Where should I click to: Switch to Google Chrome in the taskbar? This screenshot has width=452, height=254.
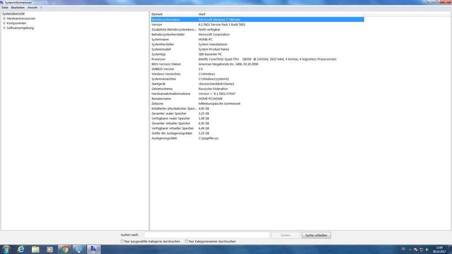coord(64,249)
